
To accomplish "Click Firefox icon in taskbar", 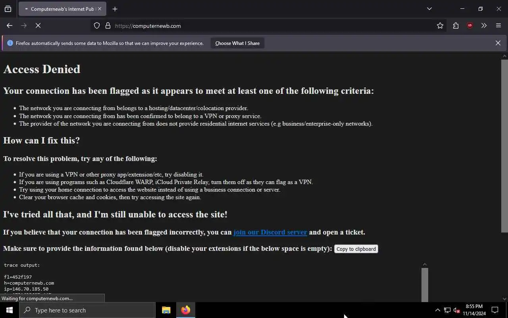I will point(185,310).
